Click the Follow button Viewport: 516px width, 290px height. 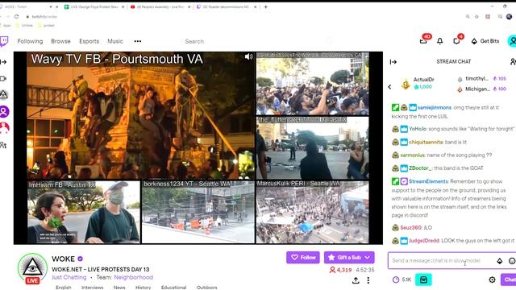point(303,258)
